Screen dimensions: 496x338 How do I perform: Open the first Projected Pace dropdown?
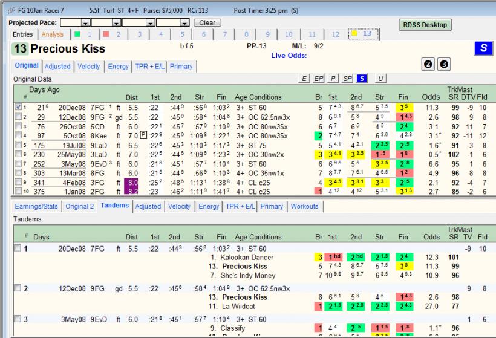click(x=85, y=23)
